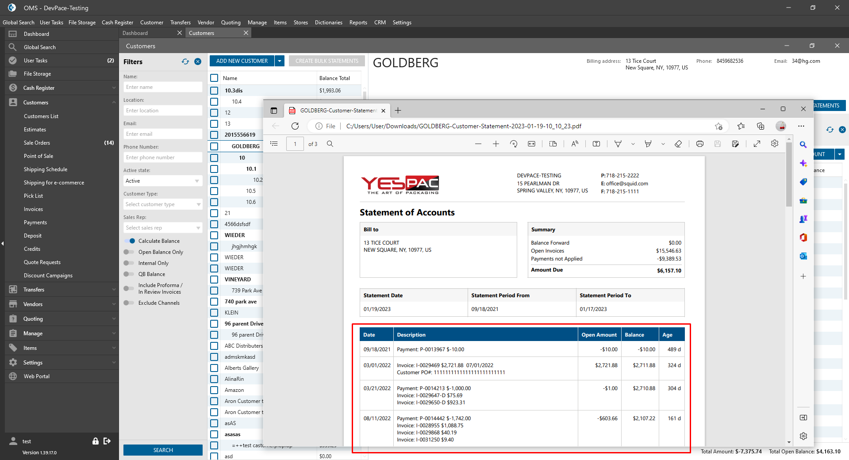The height and width of the screenshot is (460, 849).
Task: Click the rotate icon in PDF toolbar
Action: coord(514,144)
